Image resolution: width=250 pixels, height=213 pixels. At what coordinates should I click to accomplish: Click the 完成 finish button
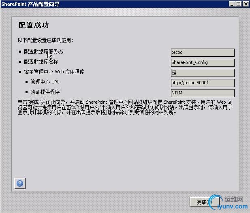click(x=205, y=202)
